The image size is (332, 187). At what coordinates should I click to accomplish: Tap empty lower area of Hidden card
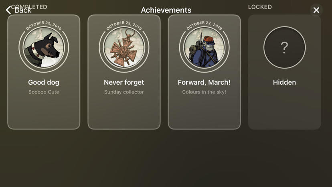tap(284, 110)
